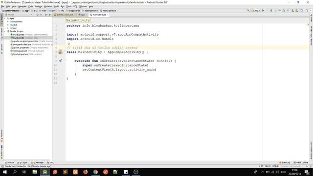Screen dimensions: 313x176
Task: Open Firefox from the taskbar
Action: click(x=85, y=172)
